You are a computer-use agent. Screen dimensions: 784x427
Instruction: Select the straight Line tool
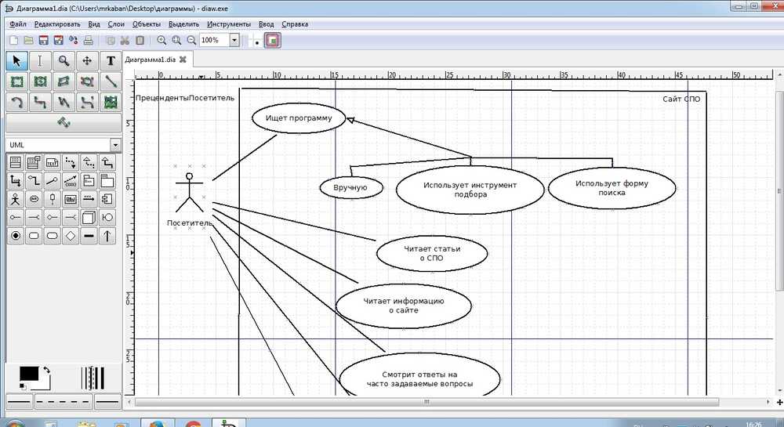[x=111, y=81]
